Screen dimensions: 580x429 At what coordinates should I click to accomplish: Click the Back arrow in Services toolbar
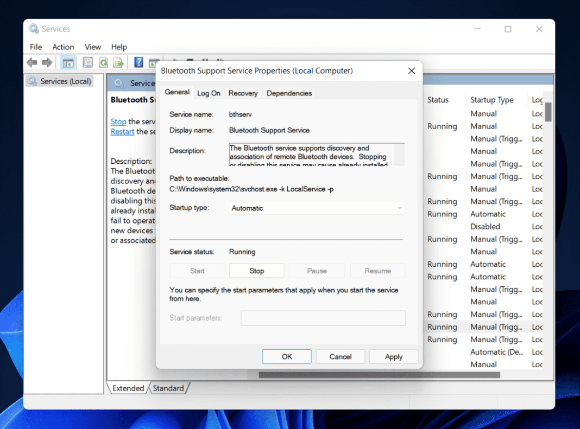pos(32,62)
